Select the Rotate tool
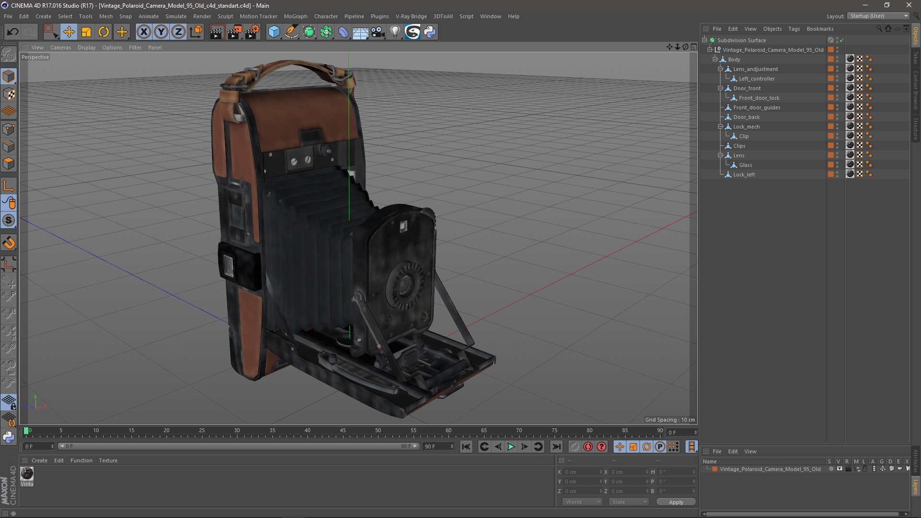921x518 pixels. [104, 32]
